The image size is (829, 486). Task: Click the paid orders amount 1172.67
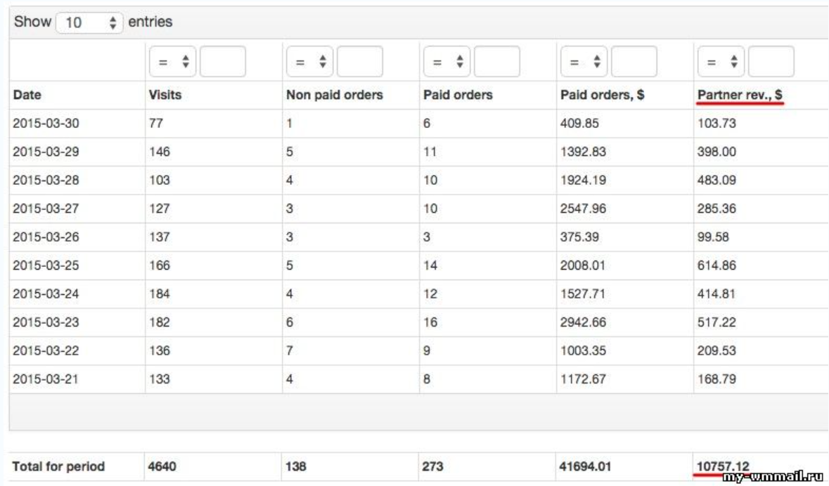(x=583, y=379)
